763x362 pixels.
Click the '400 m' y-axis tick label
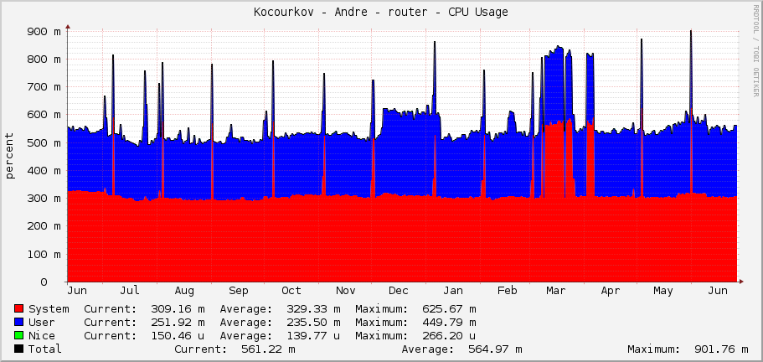44,171
